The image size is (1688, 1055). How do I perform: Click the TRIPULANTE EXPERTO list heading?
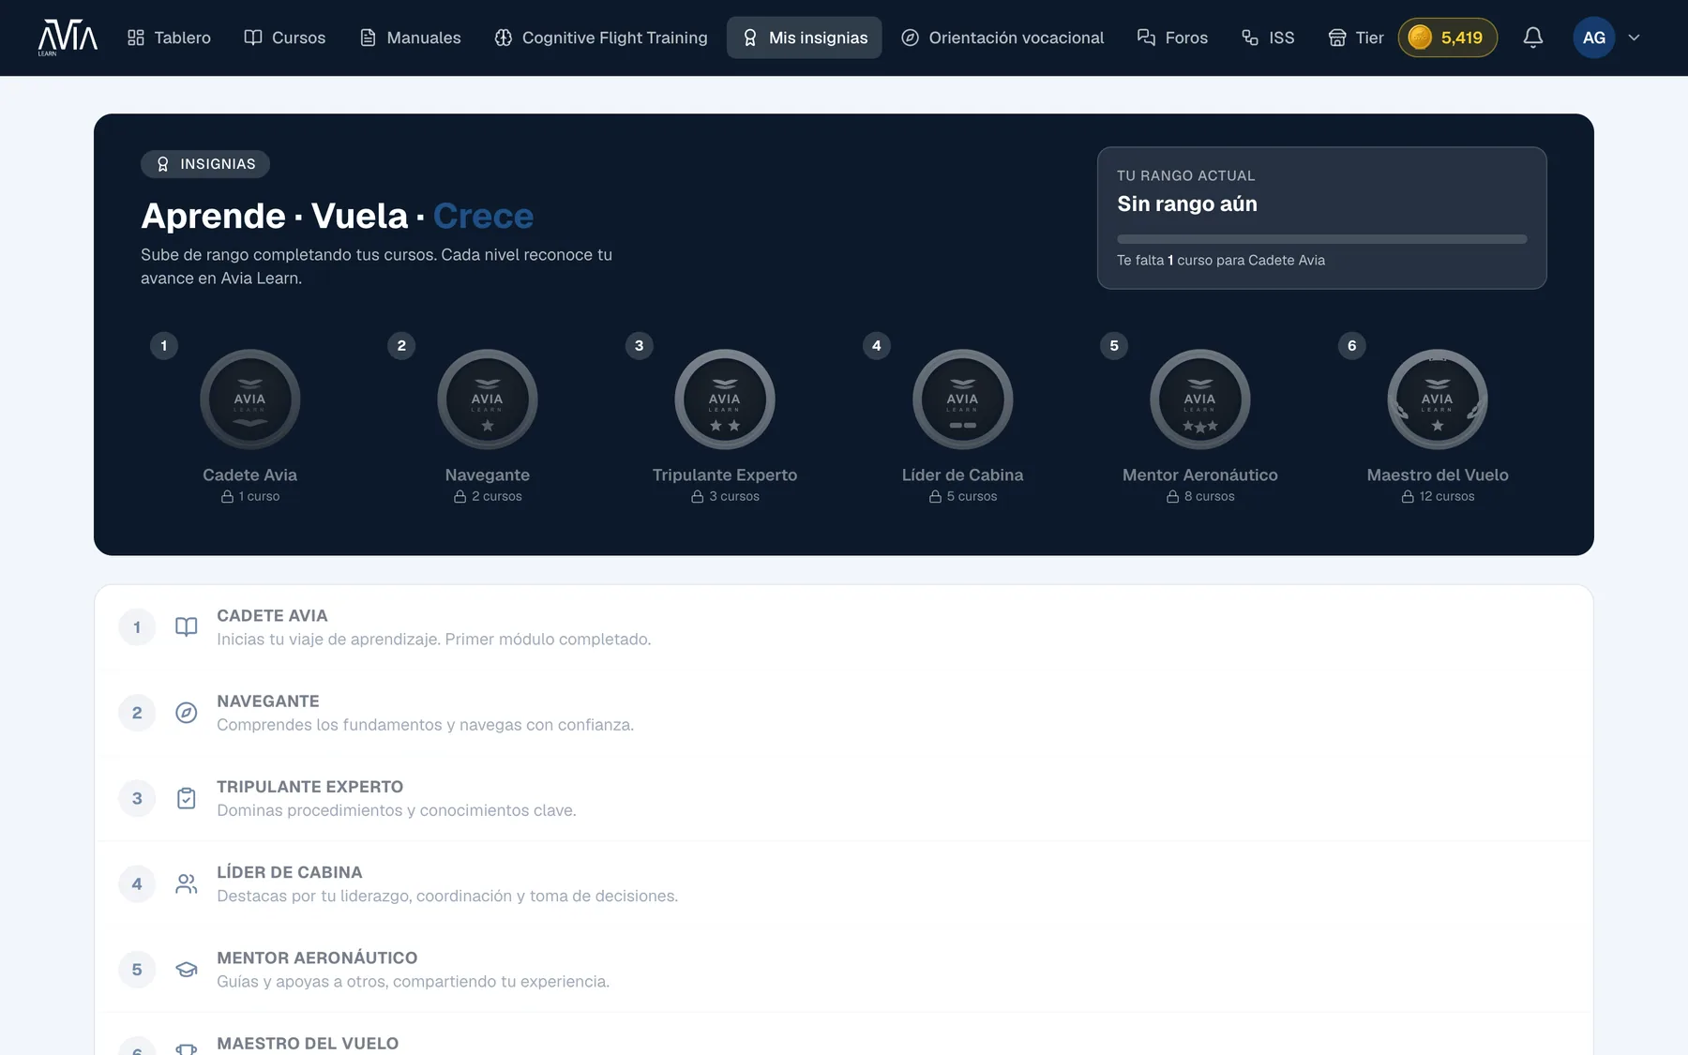tap(309, 787)
